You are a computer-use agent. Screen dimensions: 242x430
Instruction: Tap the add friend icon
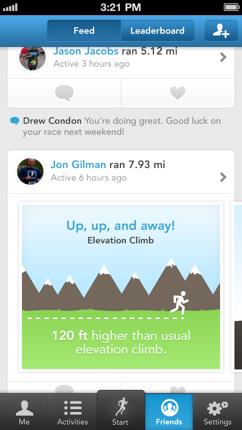(x=221, y=31)
